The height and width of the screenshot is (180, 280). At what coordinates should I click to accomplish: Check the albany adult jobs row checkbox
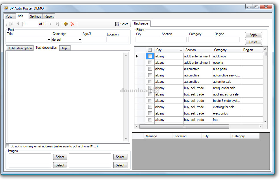150,56
